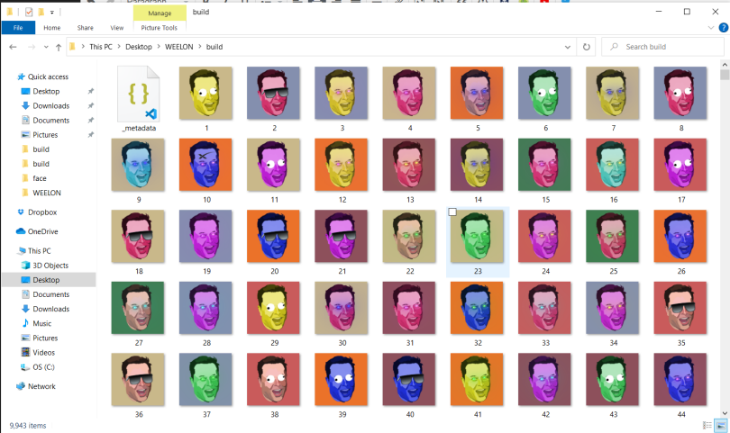
Task: Select image 16 teal face thumbnail
Action: point(612,165)
